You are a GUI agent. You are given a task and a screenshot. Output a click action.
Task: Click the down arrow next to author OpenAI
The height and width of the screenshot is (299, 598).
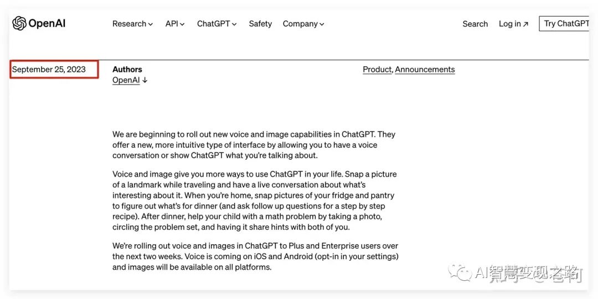[x=145, y=80]
